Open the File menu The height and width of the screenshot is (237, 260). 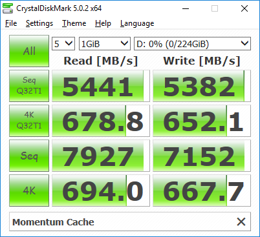coord(11,23)
